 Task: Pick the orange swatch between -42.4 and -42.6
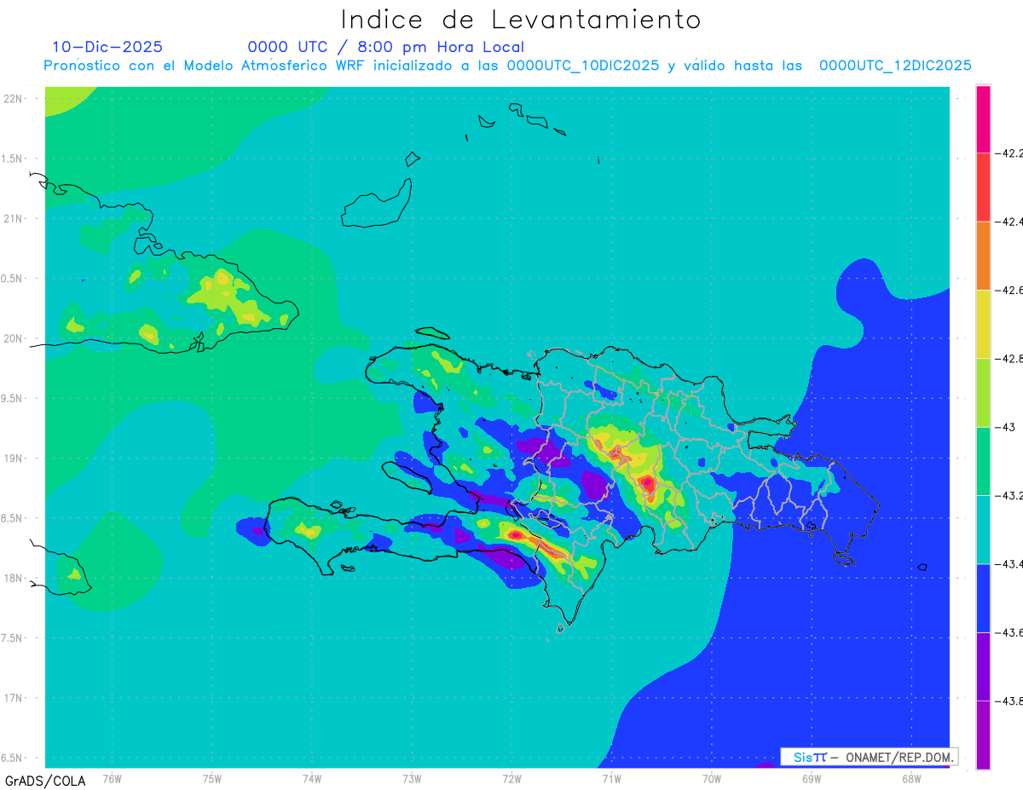(983, 256)
